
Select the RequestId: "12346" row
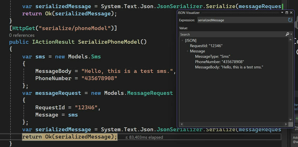point(206,46)
